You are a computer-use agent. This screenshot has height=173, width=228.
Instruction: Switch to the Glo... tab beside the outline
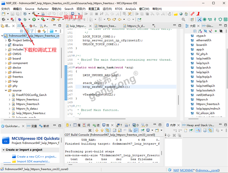[x=207, y=26]
